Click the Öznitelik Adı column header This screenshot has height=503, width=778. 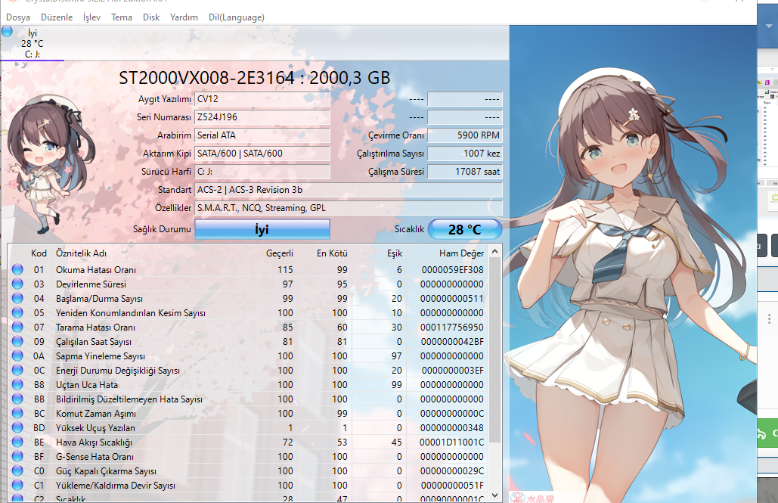(81, 253)
